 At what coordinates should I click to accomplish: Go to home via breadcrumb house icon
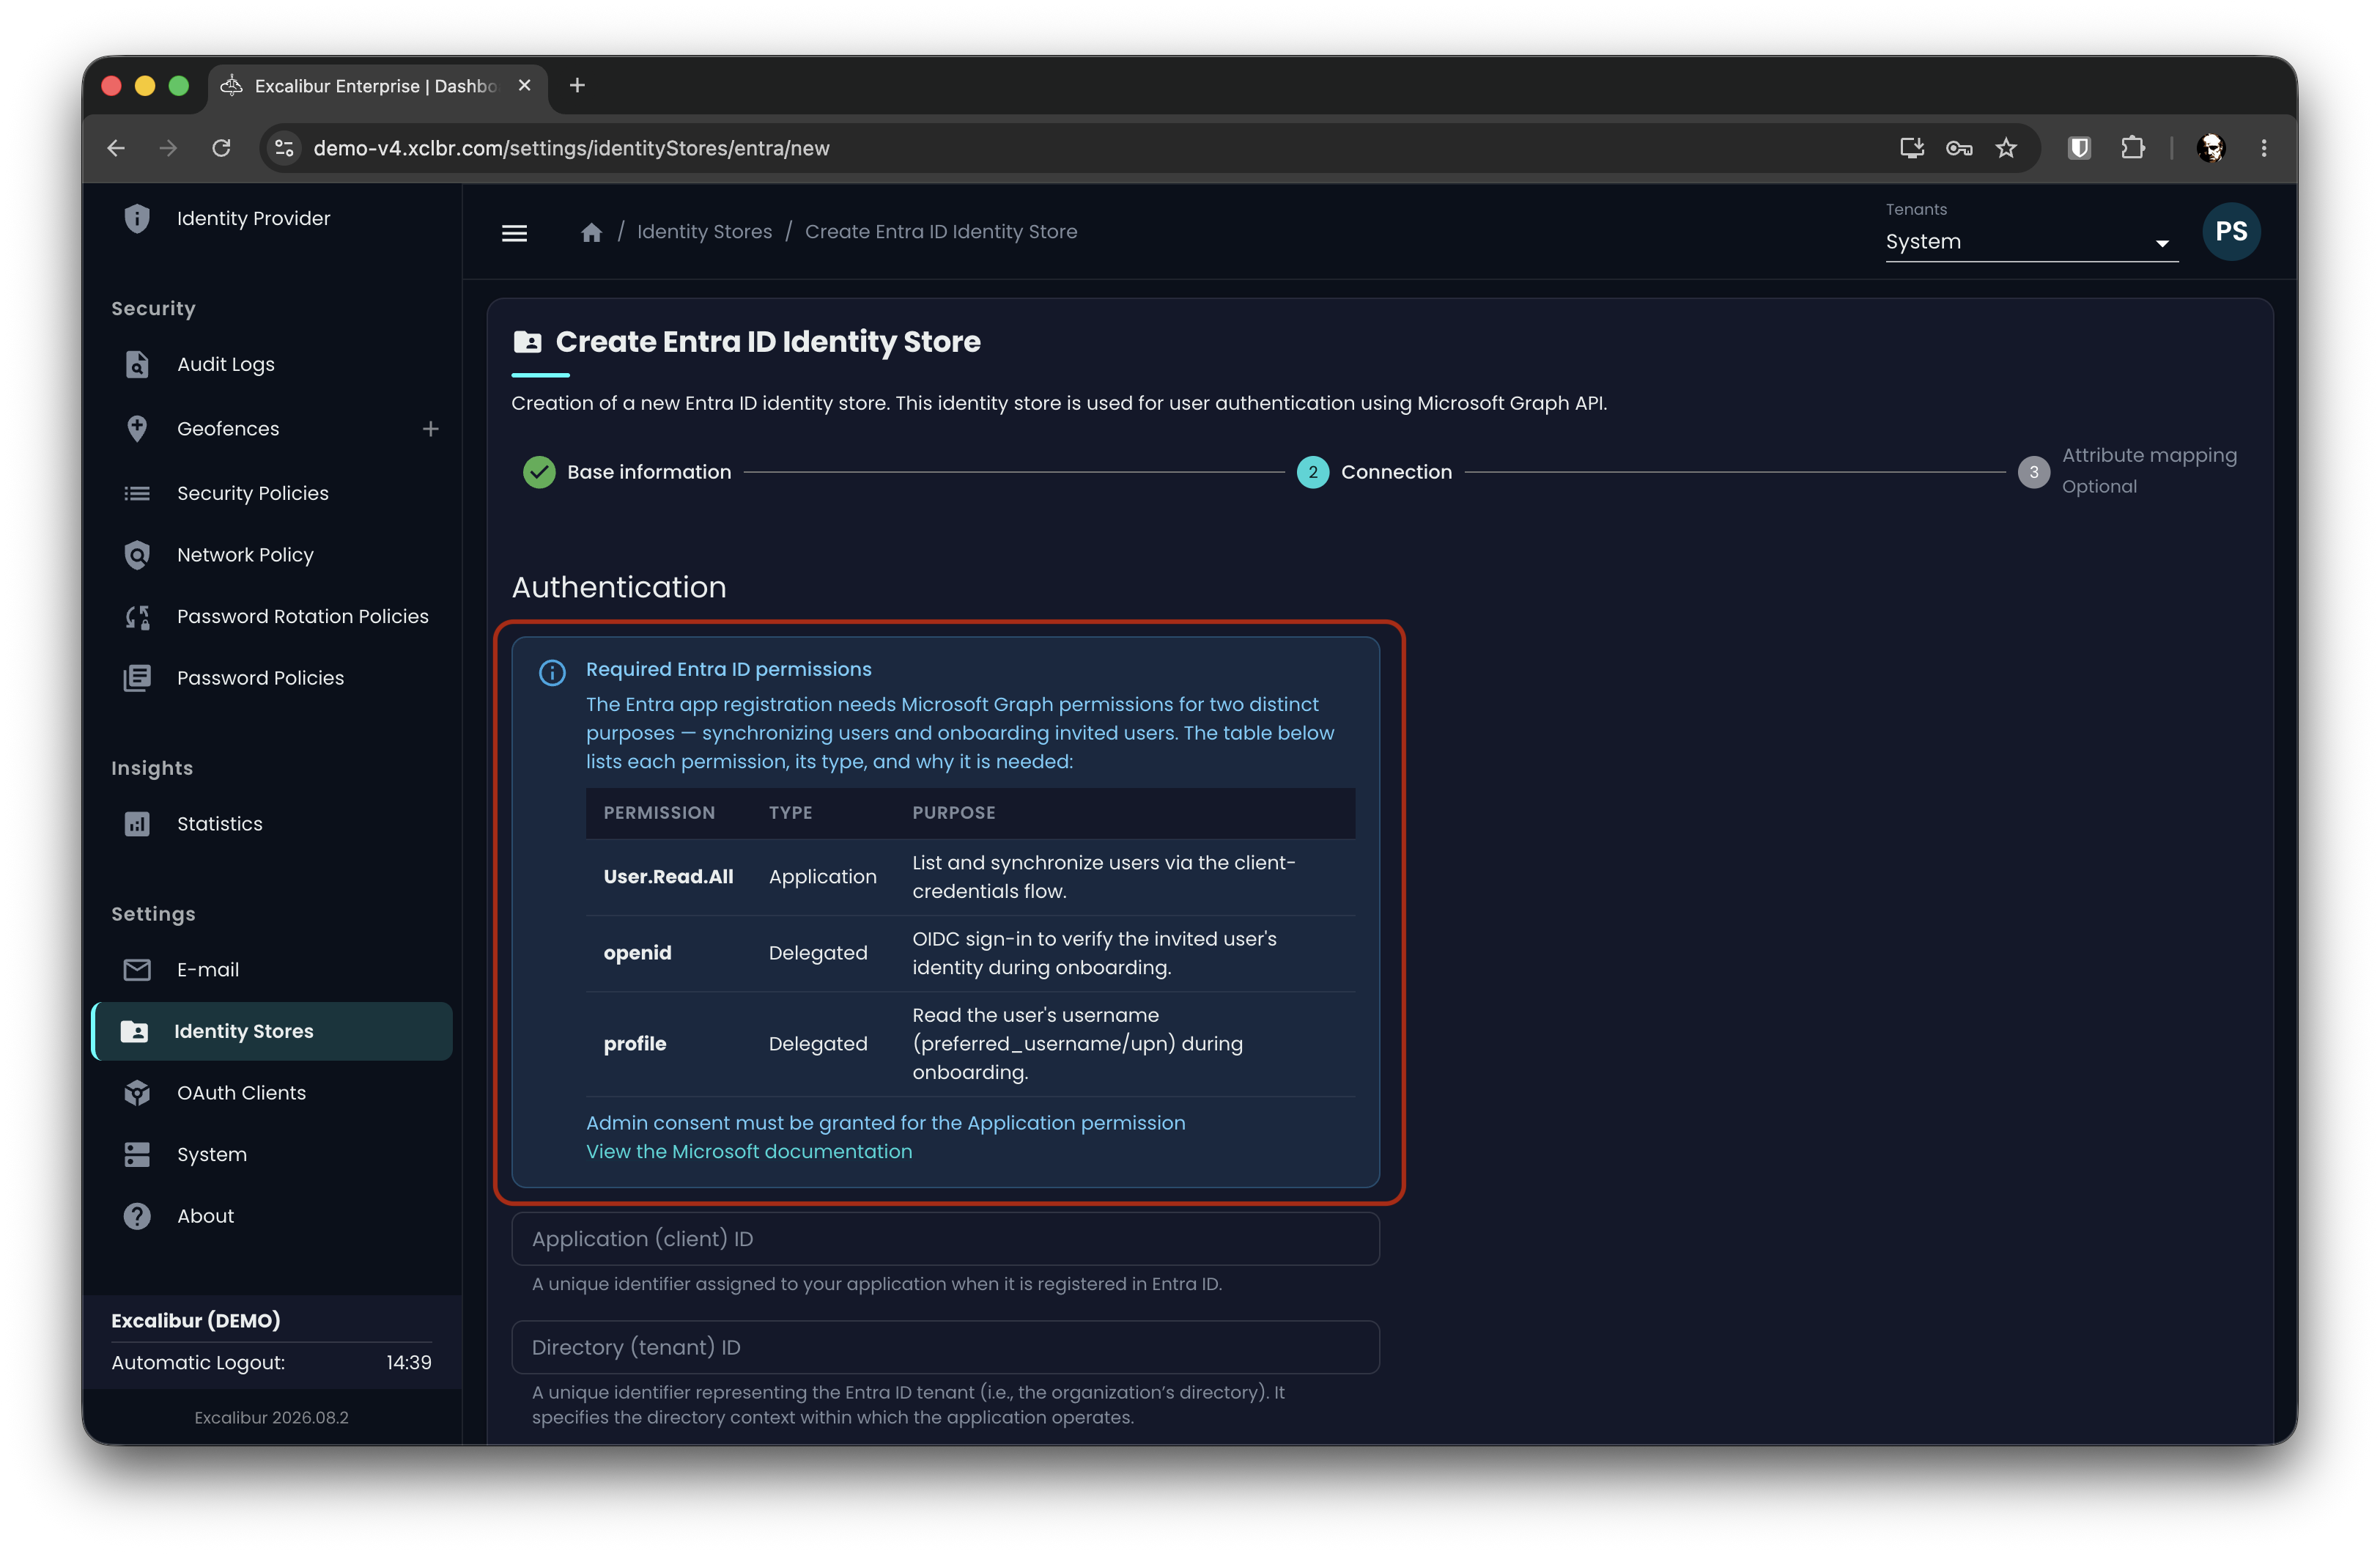click(592, 232)
